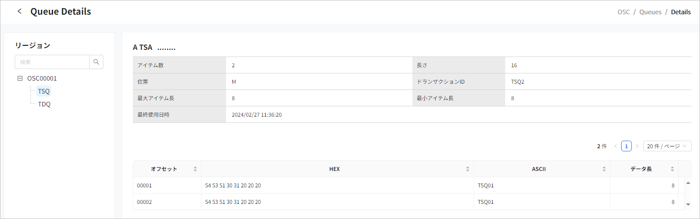Select page 1 in pagination
This screenshot has width=700, height=219.
626,146
